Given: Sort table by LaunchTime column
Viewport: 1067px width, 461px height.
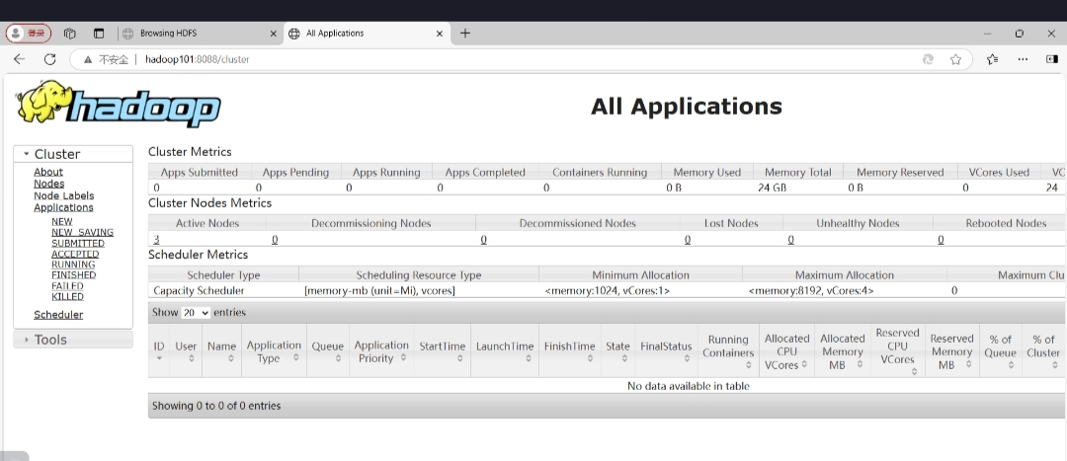Looking at the screenshot, I should [505, 350].
